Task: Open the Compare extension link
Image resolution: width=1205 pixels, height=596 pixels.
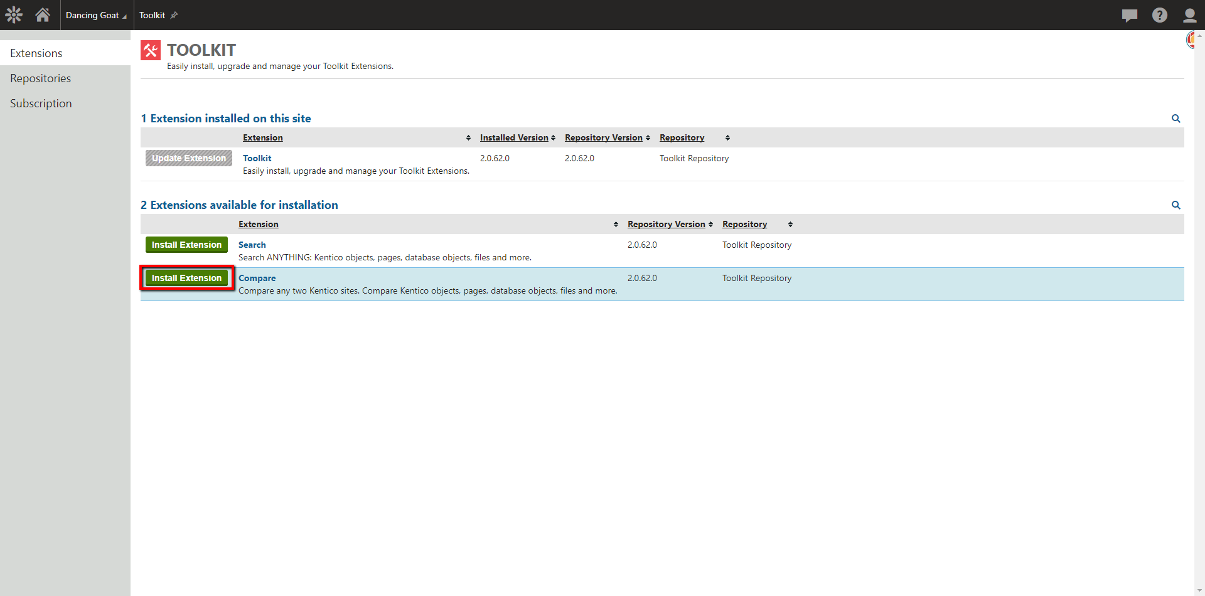Action: coord(257,278)
